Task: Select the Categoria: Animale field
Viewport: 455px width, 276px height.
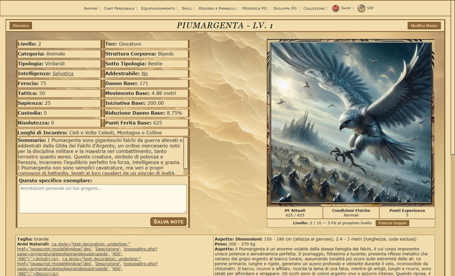Action: [x=58, y=54]
